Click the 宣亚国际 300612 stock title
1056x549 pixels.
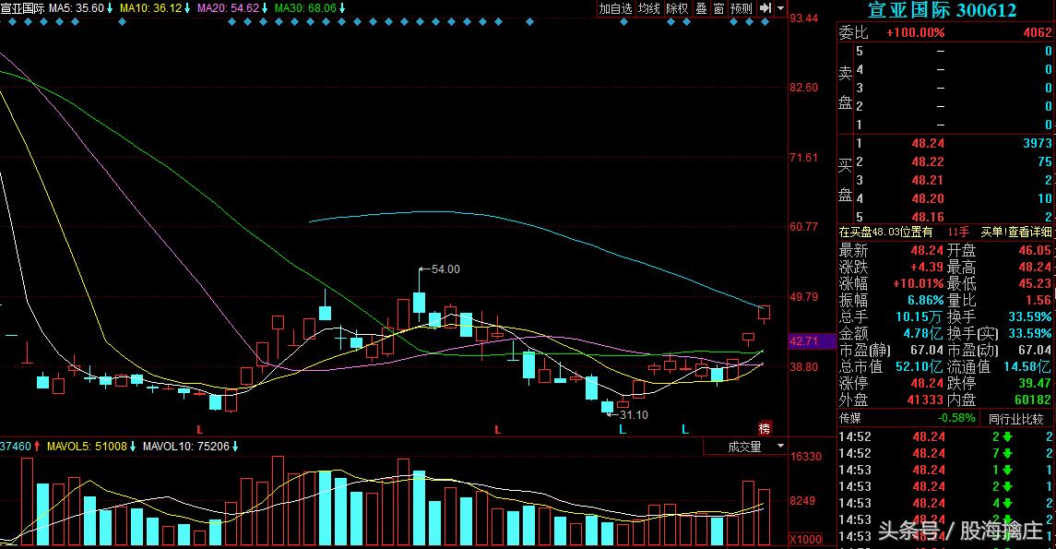coord(942,10)
